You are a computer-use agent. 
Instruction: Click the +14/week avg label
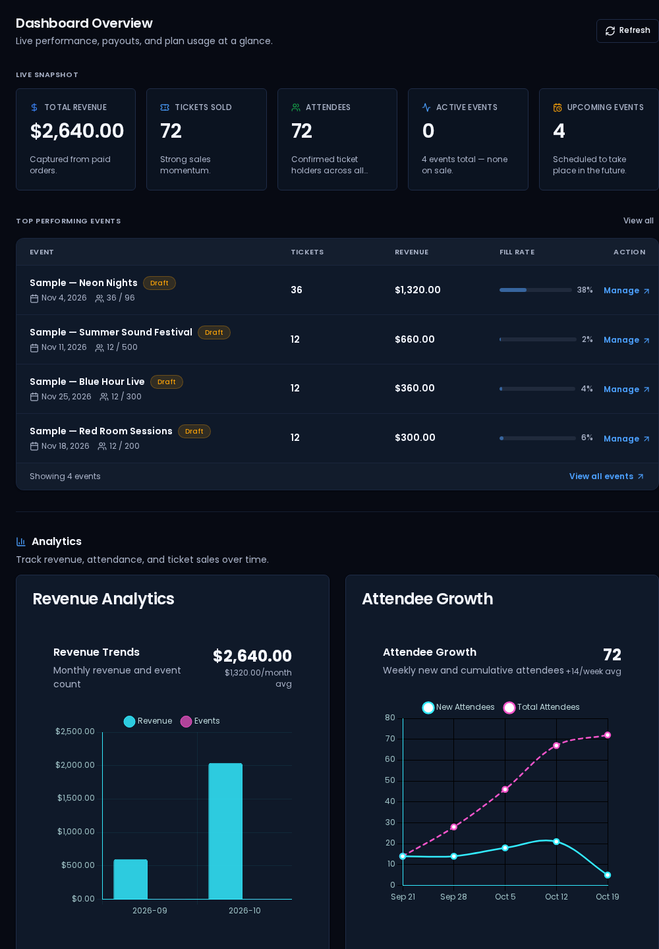[x=594, y=672]
